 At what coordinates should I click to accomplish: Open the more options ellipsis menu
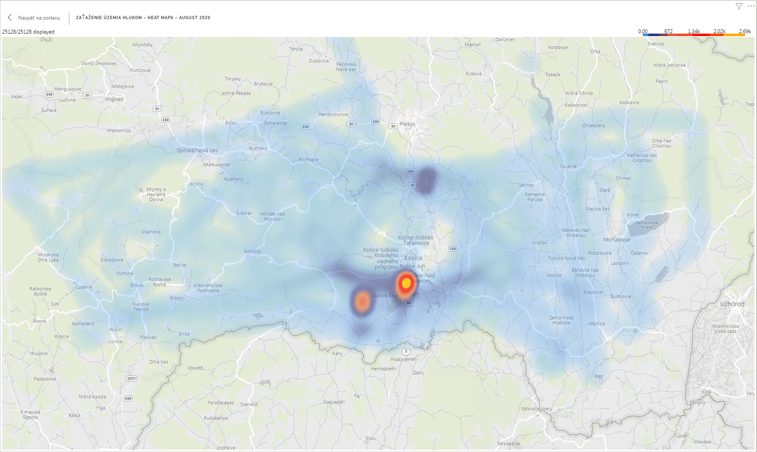(751, 6)
